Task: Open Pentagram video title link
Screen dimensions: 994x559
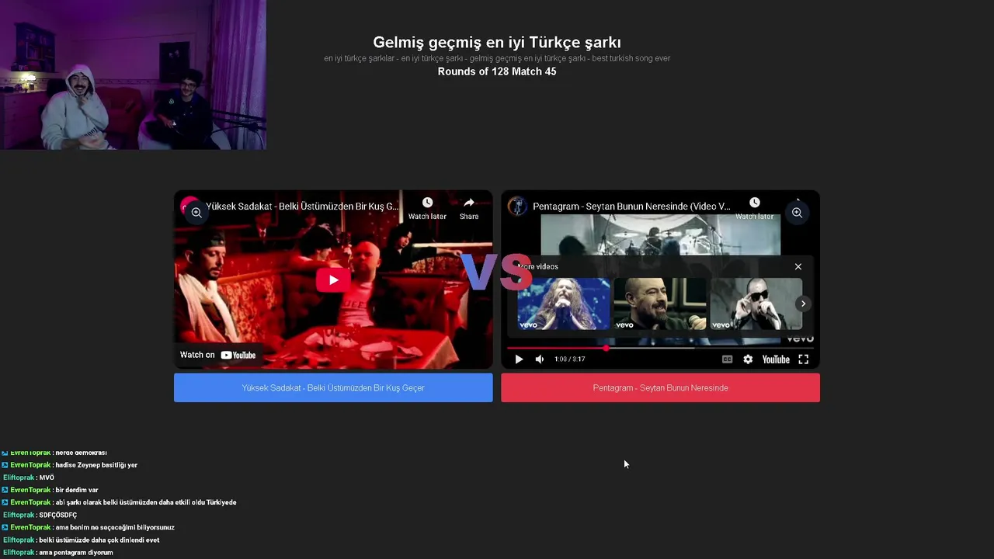Action: [631, 207]
